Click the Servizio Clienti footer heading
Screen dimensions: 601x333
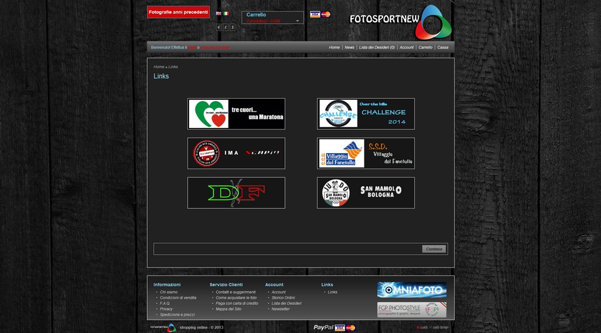pos(226,285)
